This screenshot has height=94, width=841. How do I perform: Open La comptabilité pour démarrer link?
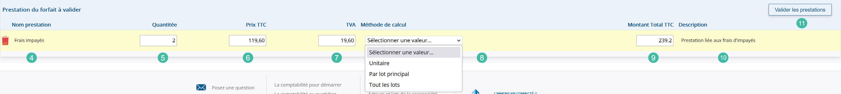point(308,85)
